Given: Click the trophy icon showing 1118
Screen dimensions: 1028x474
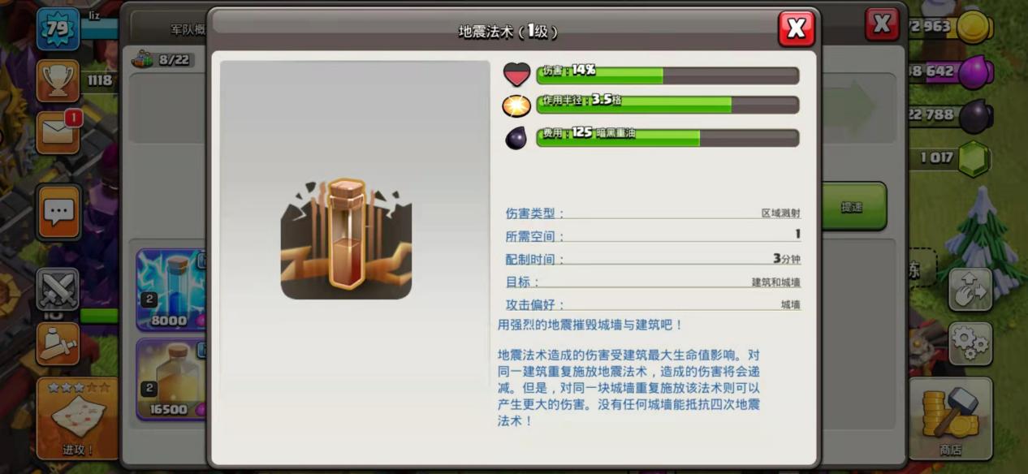Looking at the screenshot, I should pos(58,80).
